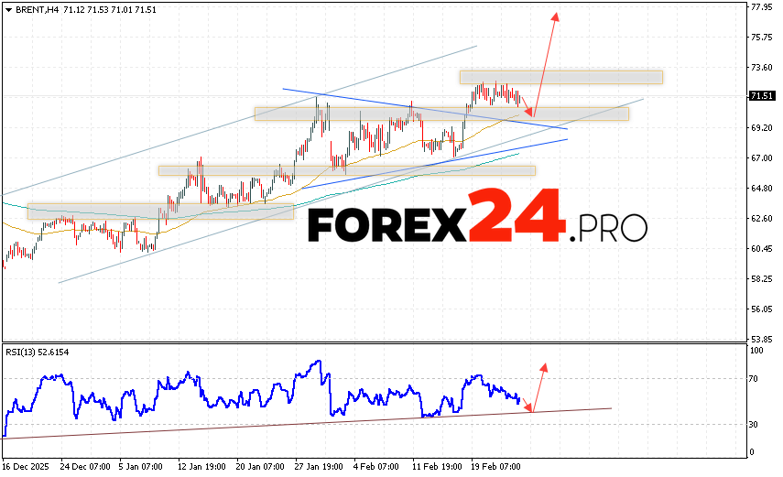Open the chart menu triangle beside BRENT,H4
The width and height of the screenshot is (783, 477).
(8, 10)
